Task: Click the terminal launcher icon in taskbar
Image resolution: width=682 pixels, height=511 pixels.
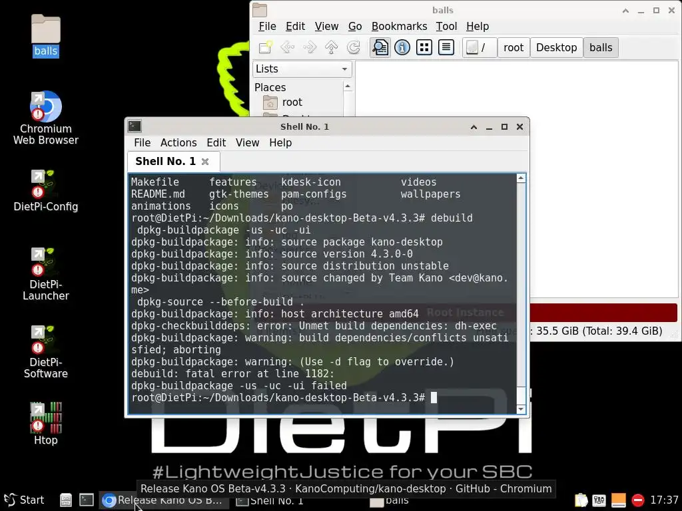Action: coord(87,500)
